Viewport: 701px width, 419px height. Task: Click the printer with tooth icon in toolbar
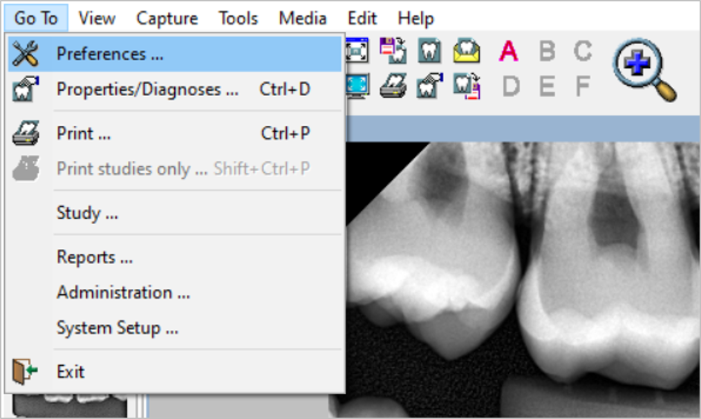pyautogui.click(x=393, y=86)
